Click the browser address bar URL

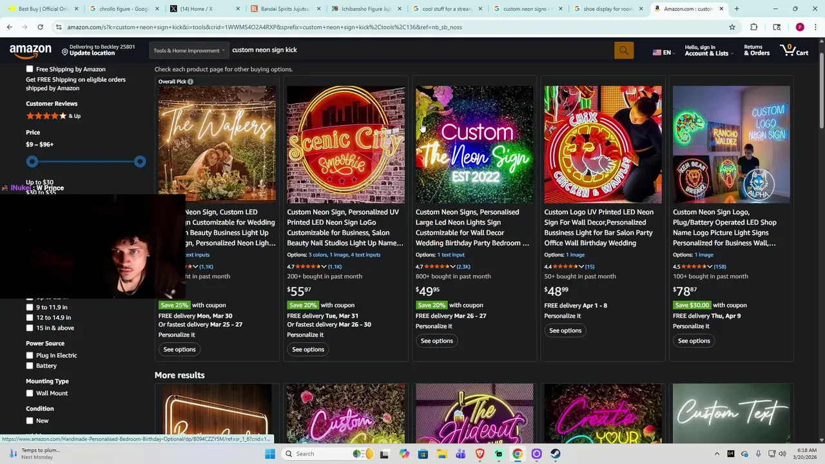coord(264,27)
